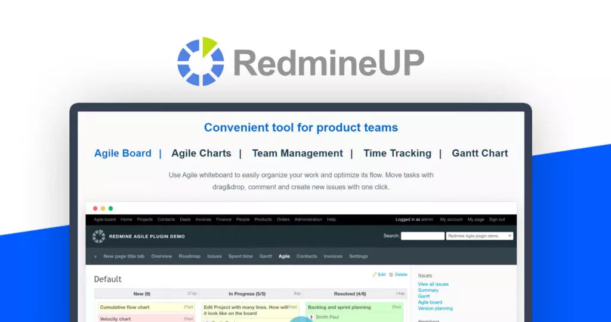Screen dimensions: 611x322
Task: Open the Backlog and sprint planning card
Action: coord(354,312)
